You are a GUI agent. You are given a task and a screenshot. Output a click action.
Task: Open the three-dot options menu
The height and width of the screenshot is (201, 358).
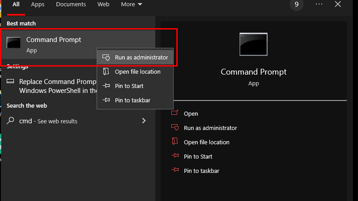coord(319,4)
